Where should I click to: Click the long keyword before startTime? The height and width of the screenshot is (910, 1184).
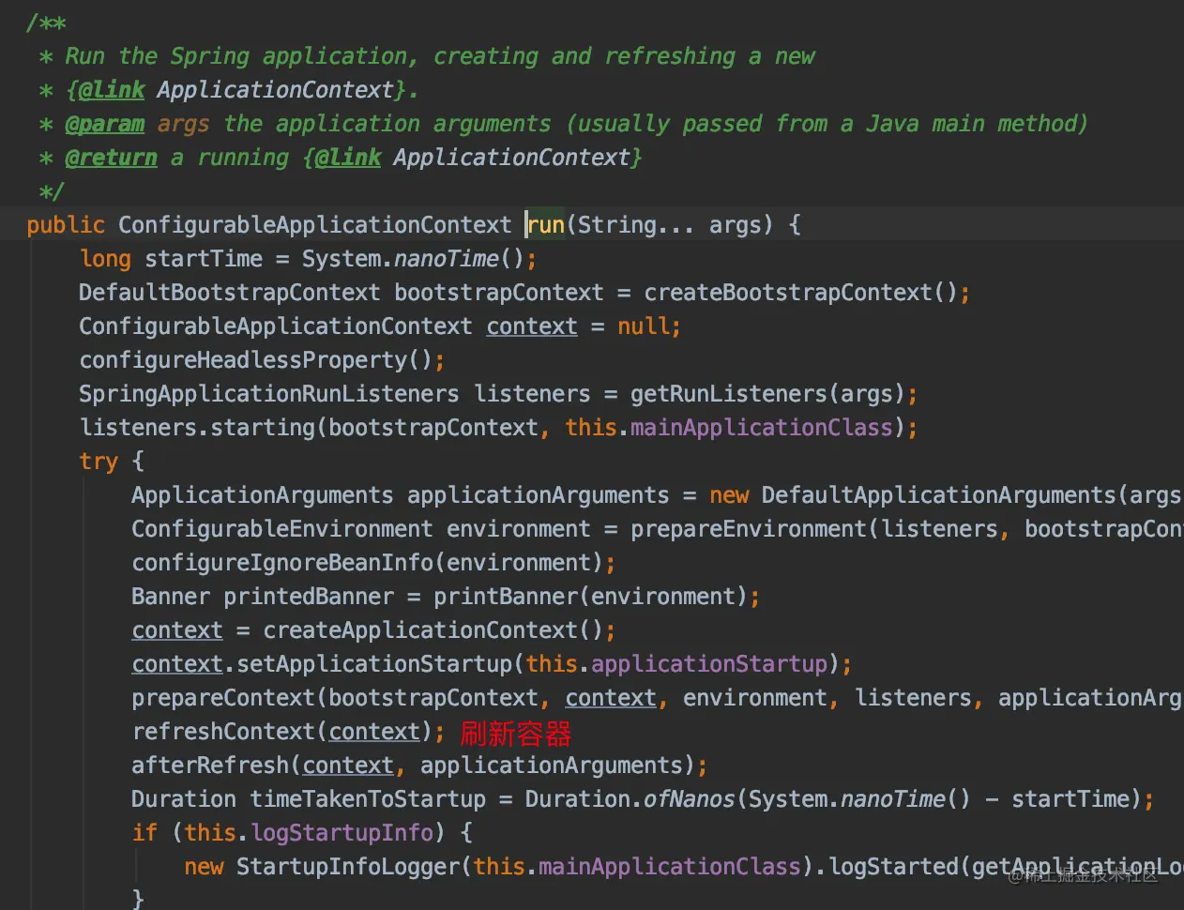(105, 259)
